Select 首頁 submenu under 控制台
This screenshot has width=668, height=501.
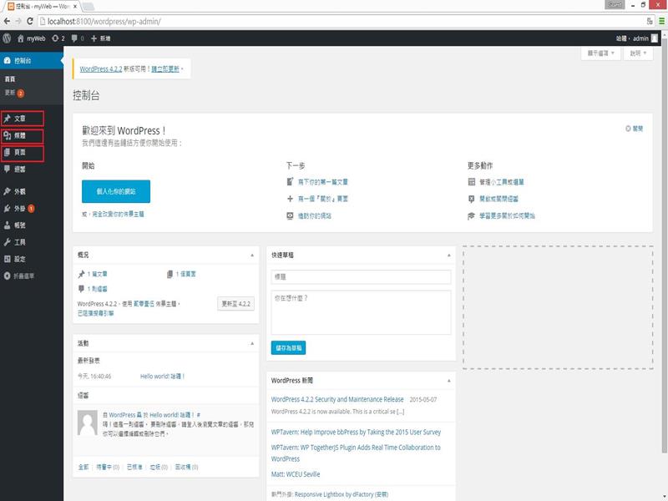(10, 78)
